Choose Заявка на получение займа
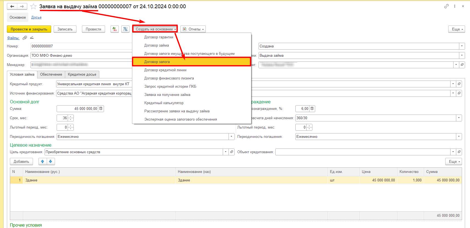 (192, 95)
